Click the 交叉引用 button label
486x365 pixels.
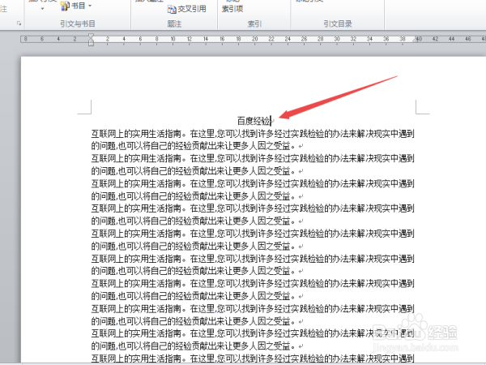pyautogui.click(x=192, y=9)
